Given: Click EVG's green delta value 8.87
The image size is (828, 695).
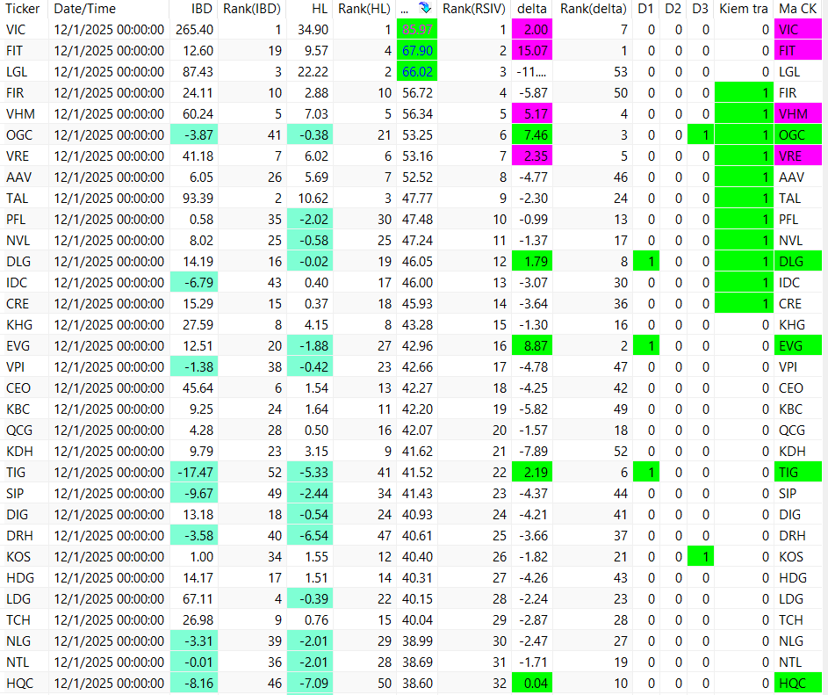Looking at the screenshot, I should (532, 346).
